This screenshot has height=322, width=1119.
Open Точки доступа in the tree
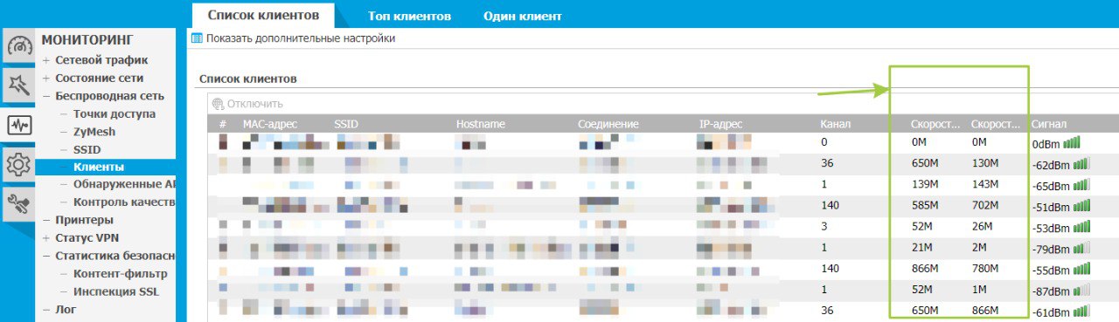point(115,113)
